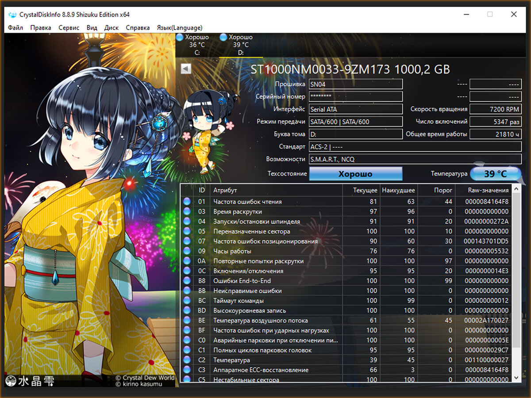Select the Переназначенные сектора row
The width and height of the screenshot is (531, 398).
pyautogui.click(x=346, y=231)
